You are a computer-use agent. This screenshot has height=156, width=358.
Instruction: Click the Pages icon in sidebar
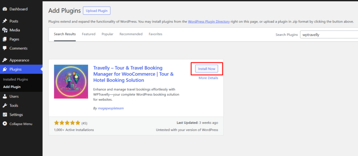point(5,39)
